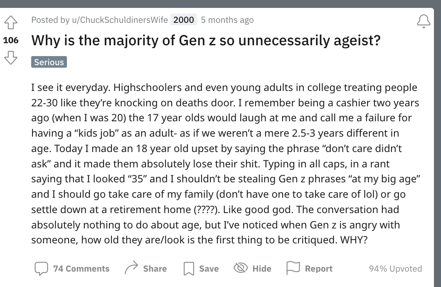Click the crossed-out eye hide icon
Viewport: 441px width, 287px height.
point(241,268)
